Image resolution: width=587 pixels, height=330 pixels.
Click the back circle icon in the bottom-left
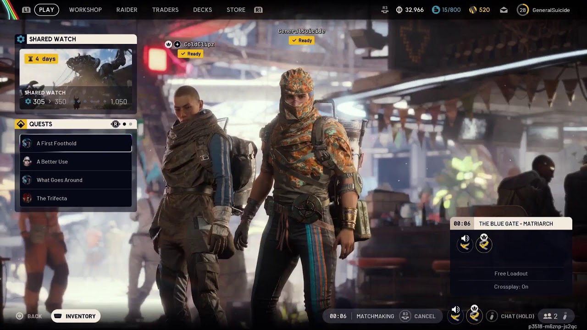(x=19, y=316)
